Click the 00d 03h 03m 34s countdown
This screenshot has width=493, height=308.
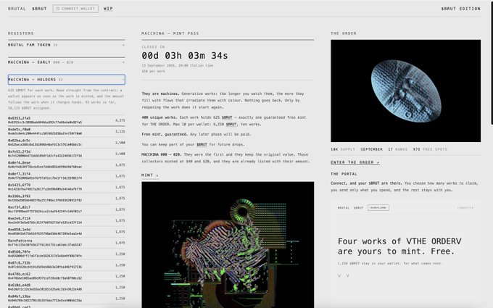click(185, 56)
